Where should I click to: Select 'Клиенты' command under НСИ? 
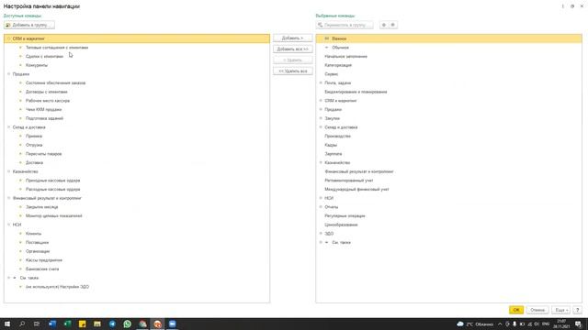[x=33, y=234]
